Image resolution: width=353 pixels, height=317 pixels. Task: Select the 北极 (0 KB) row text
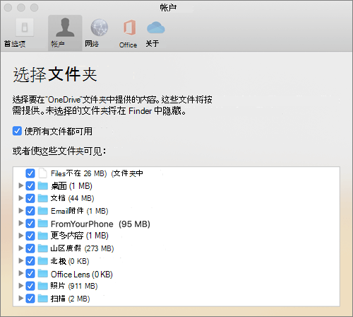tap(70, 261)
